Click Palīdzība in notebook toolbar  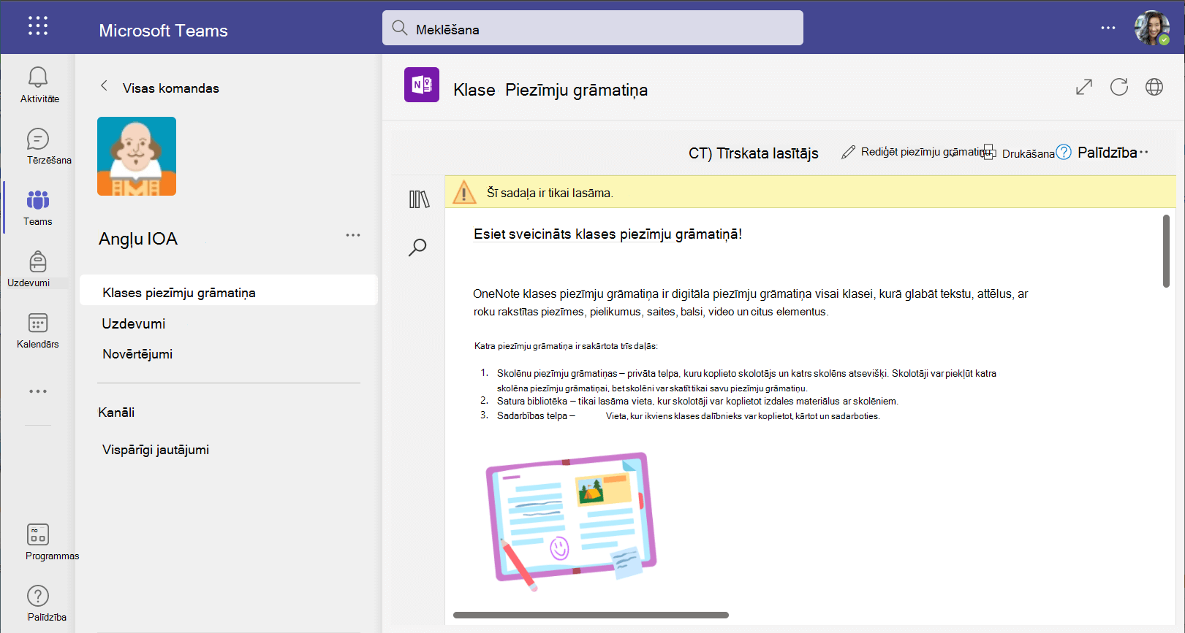click(x=1108, y=153)
